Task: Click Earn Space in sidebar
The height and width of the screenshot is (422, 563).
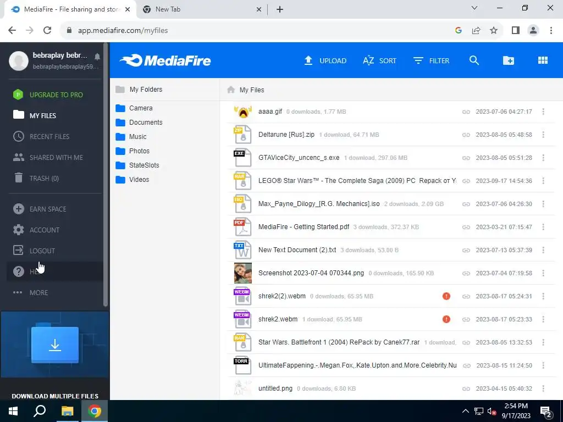Action: [40, 209]
